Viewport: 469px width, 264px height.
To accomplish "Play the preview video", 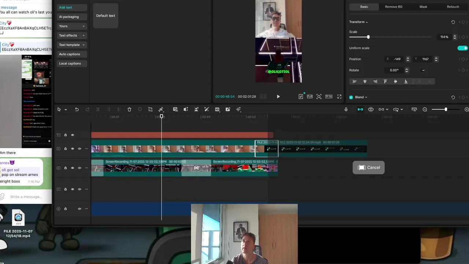I will 278,96.
